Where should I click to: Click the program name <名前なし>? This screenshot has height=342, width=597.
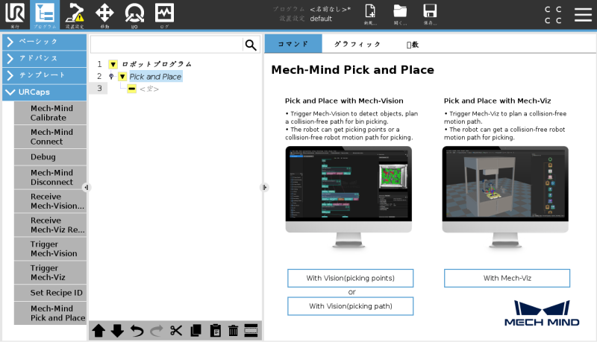click(330, 9)
